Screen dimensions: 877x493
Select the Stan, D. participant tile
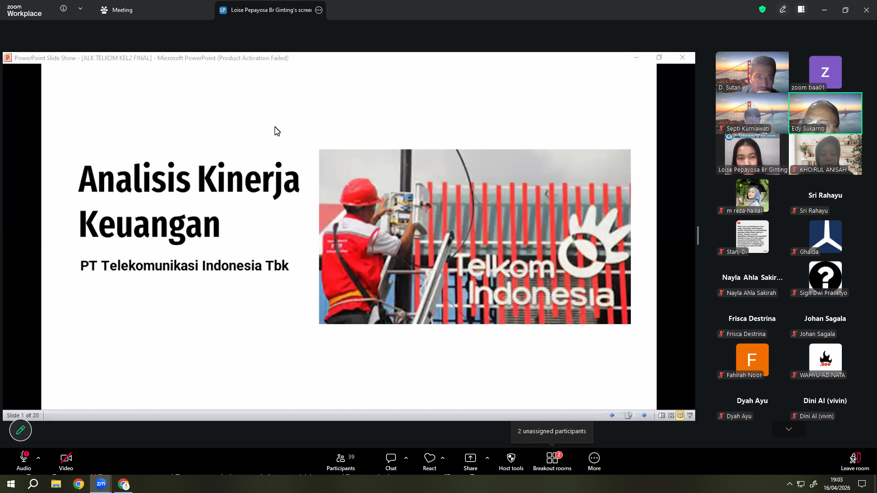pos(752,236)
